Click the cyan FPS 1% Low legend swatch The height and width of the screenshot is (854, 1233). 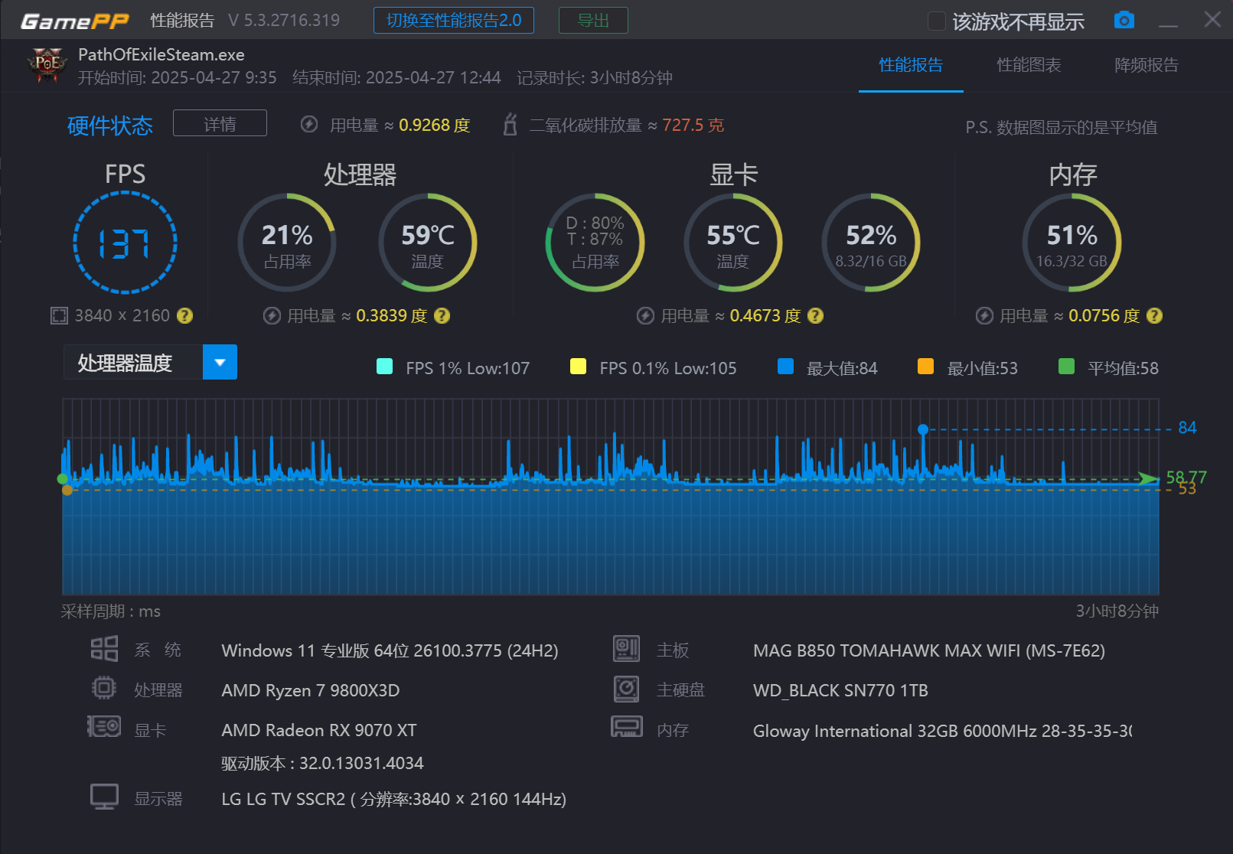coord(385,367)
